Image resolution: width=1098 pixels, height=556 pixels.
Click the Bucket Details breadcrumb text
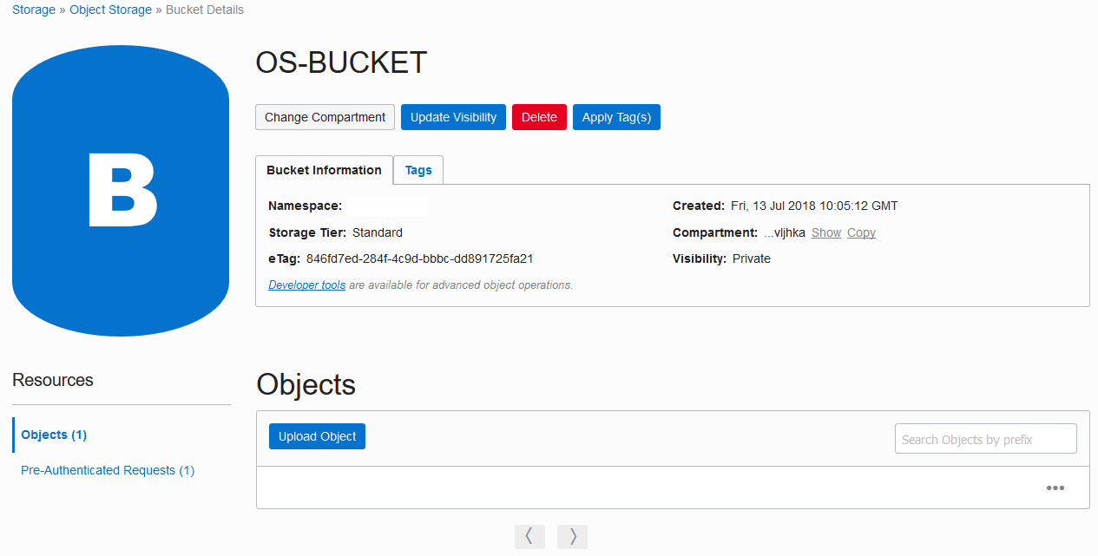click(x=205, y=10)
